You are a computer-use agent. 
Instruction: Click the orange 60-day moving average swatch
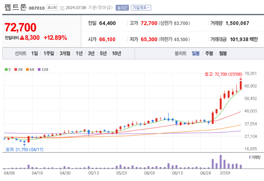point(27,70)
